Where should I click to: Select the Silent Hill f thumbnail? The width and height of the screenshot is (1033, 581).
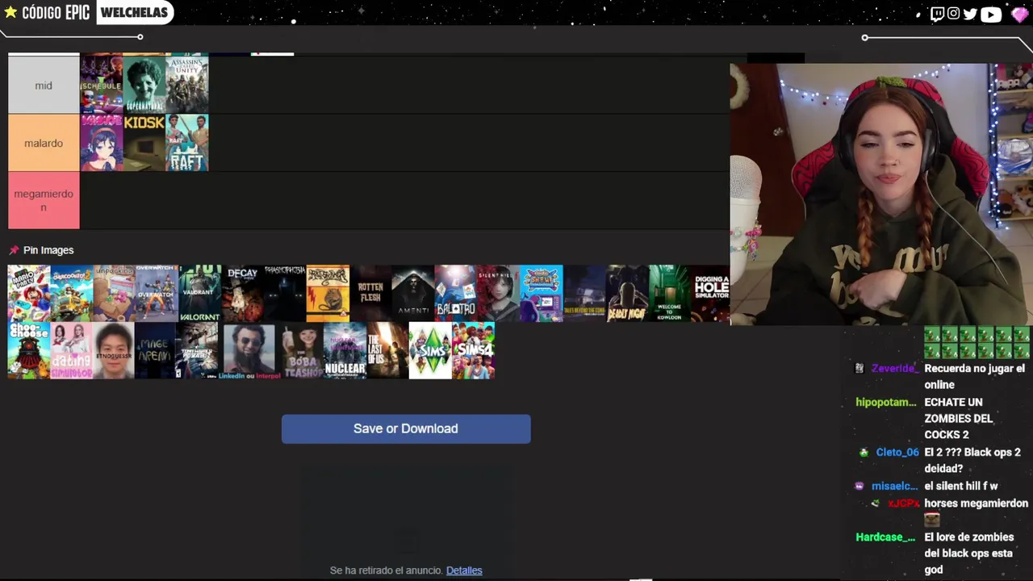(499, 294)
